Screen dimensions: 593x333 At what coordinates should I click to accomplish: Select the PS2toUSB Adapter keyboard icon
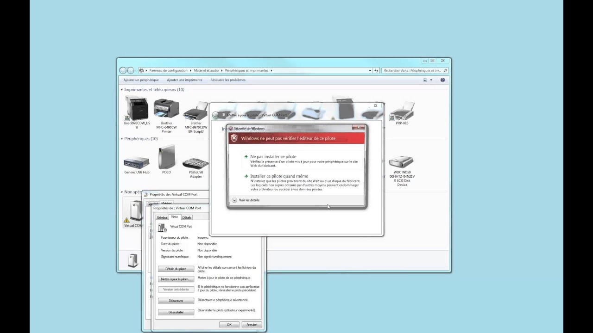click(x=196, y=163)
